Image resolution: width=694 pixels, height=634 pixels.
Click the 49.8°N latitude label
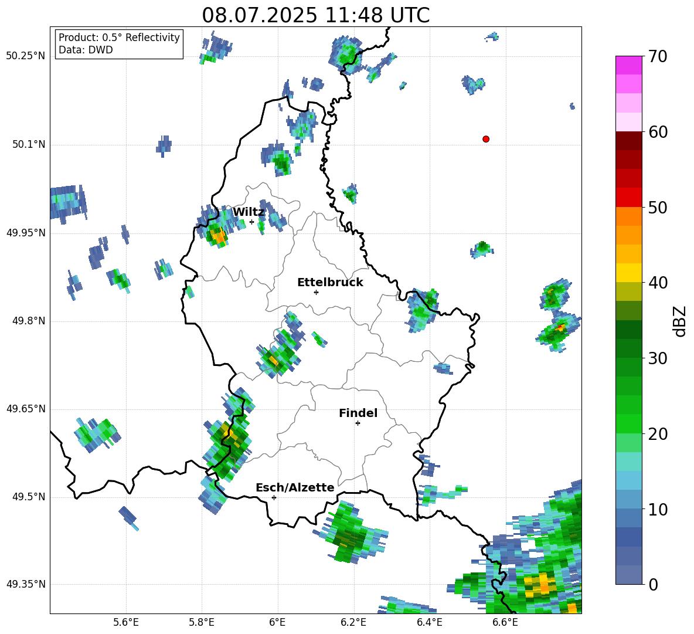[x=29, y=321]
